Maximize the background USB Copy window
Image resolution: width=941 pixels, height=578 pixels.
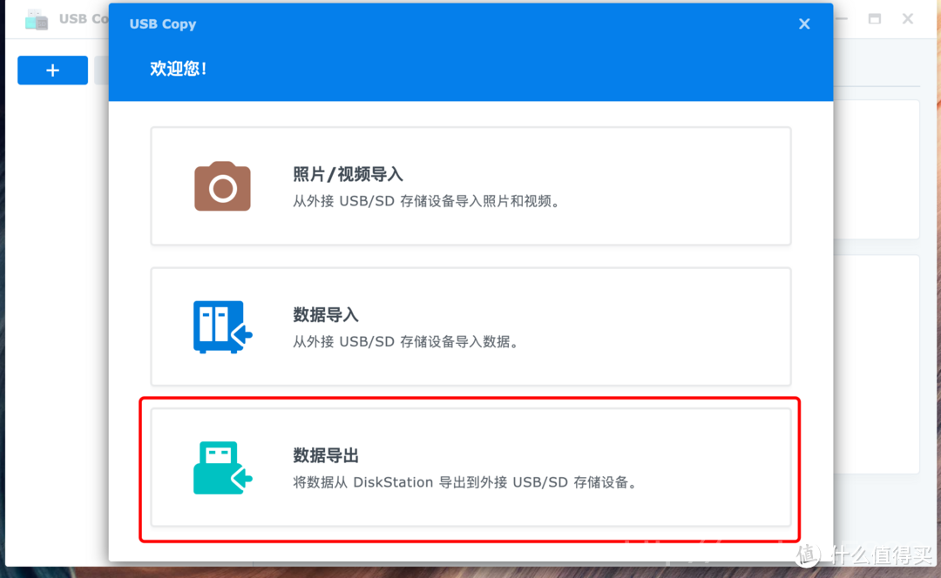coord(875,19)
